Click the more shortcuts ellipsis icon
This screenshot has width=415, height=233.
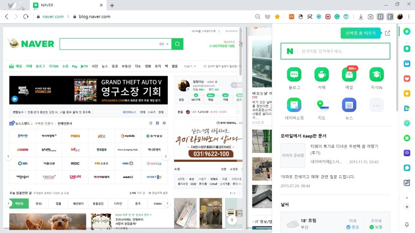click(376, 105)
